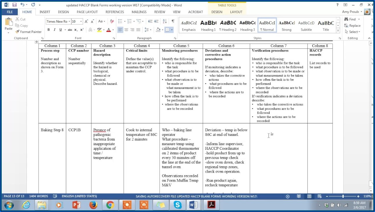
Task: Toggle strikethrough formatting
Action: point(70,30)
